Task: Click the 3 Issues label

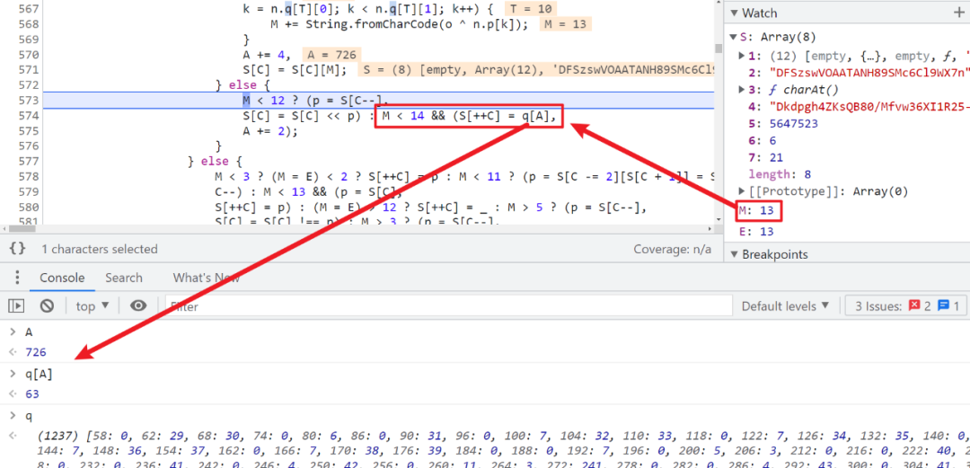Action: pyautogui.click(x=879, y=305)
